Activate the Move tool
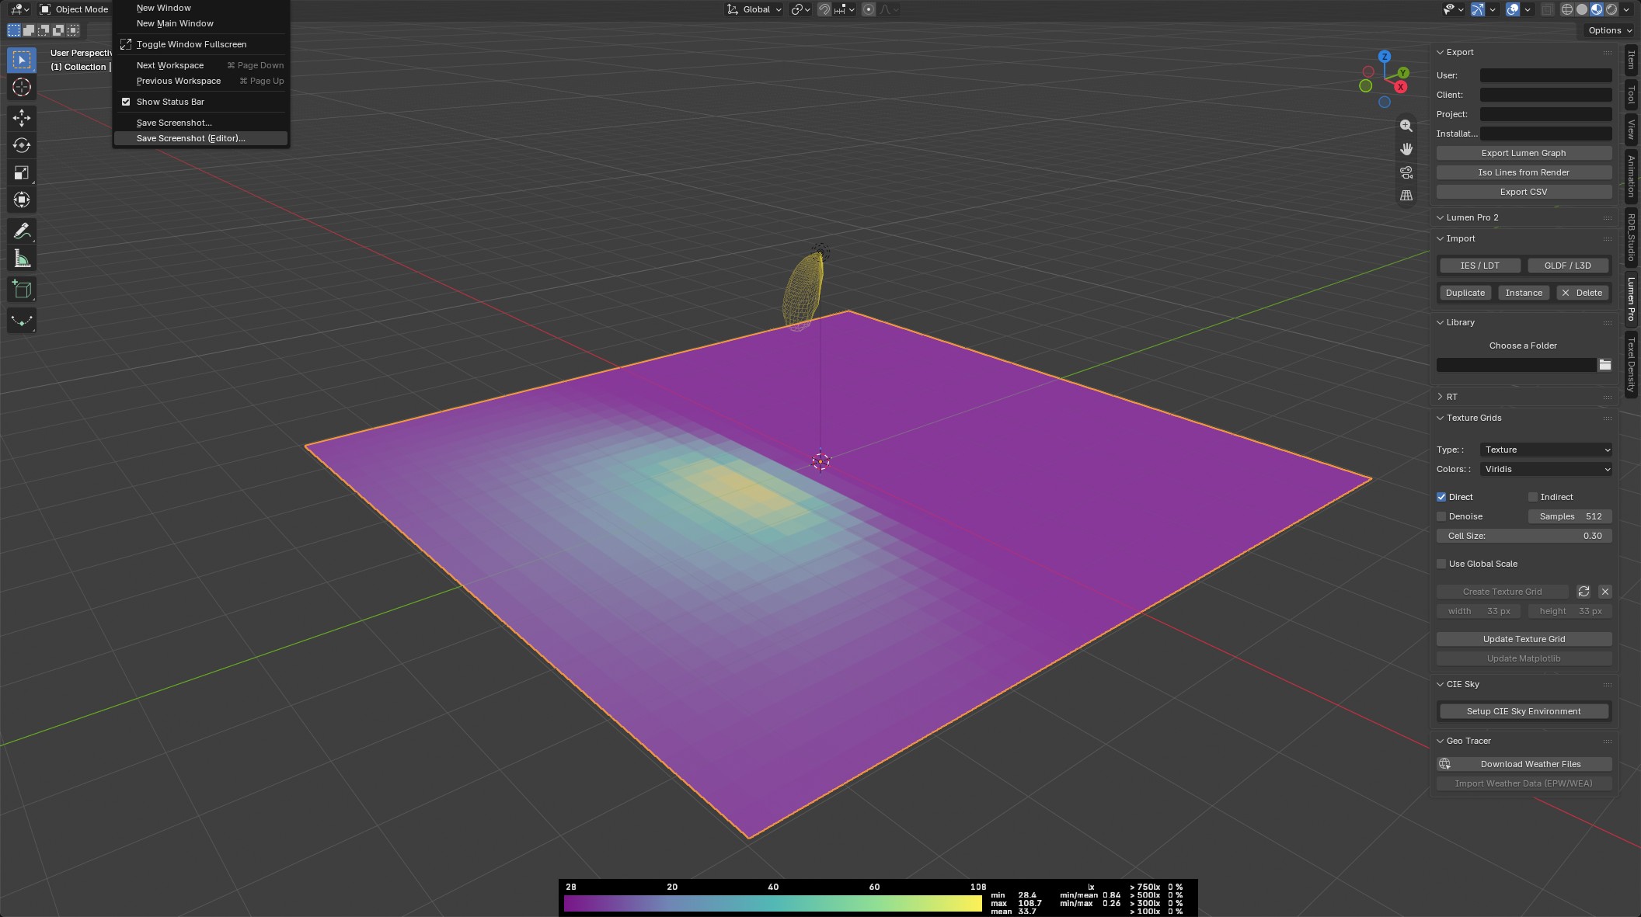Screen dimensions: 1641x917 (22, 118)
